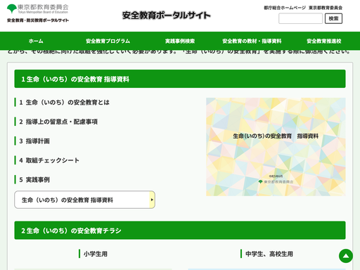
Task: Open link 5 実践事例
Action: (34, 180)
